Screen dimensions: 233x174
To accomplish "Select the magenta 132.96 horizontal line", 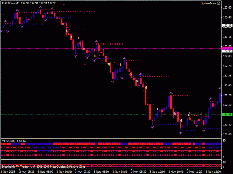I will click(111, 49).
